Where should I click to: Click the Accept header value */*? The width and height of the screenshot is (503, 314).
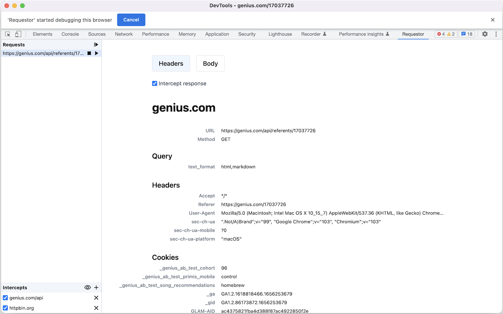(x=224, y=196)
